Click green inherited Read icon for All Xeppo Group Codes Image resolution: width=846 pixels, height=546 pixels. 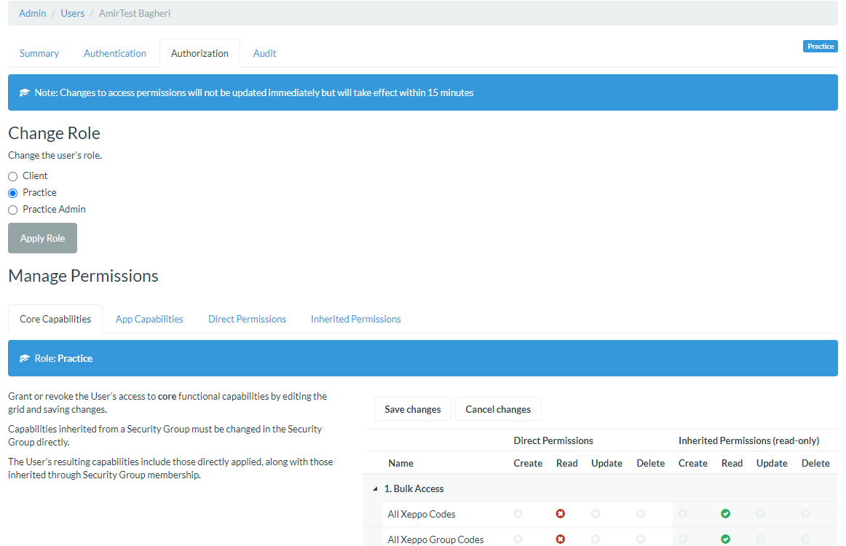point(725,539)
